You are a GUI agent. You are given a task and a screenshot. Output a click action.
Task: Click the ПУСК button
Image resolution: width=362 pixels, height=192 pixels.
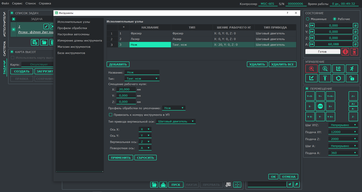(176, 185)
